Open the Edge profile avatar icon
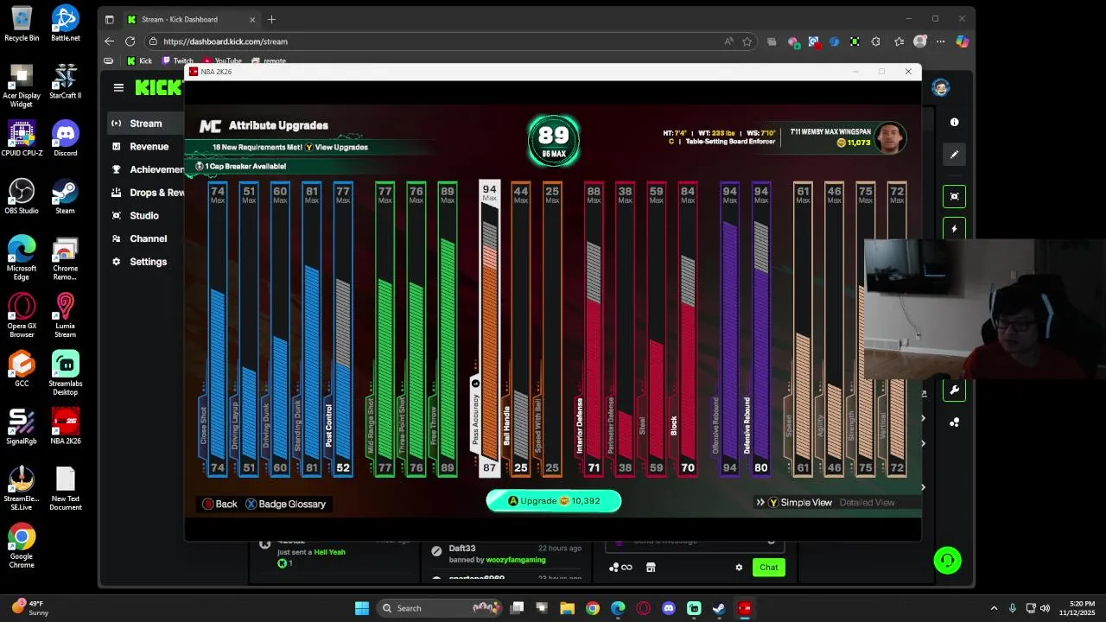 [920, 41]
